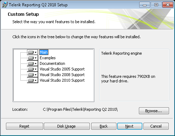Open install options dropdown for Main feature
This screenshot has height=136, width=175.
click(x=33, y=52)
